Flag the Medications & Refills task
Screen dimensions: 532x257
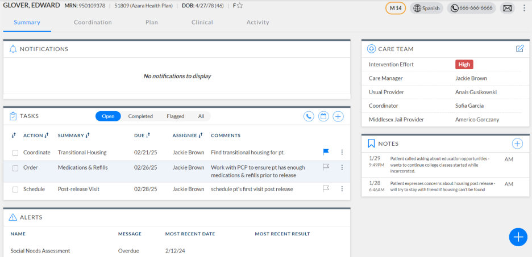click(x=326, y=167)
